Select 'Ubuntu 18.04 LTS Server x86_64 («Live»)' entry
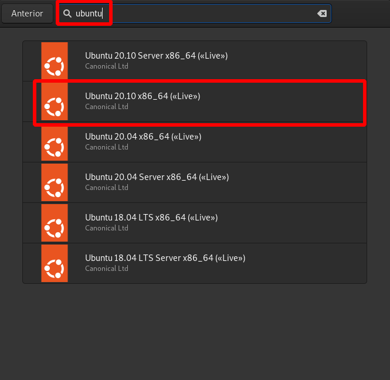 (x=195, y=263)
